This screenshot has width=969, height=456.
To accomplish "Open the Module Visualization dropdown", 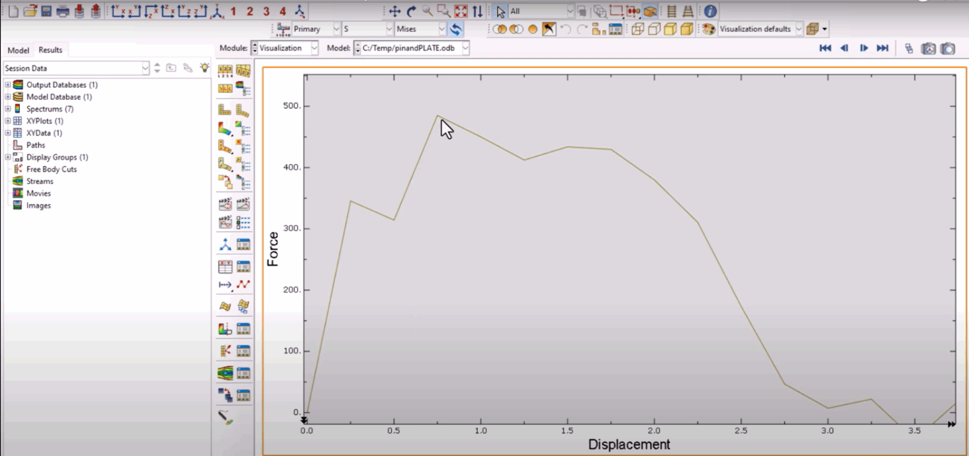I will 315,48.
